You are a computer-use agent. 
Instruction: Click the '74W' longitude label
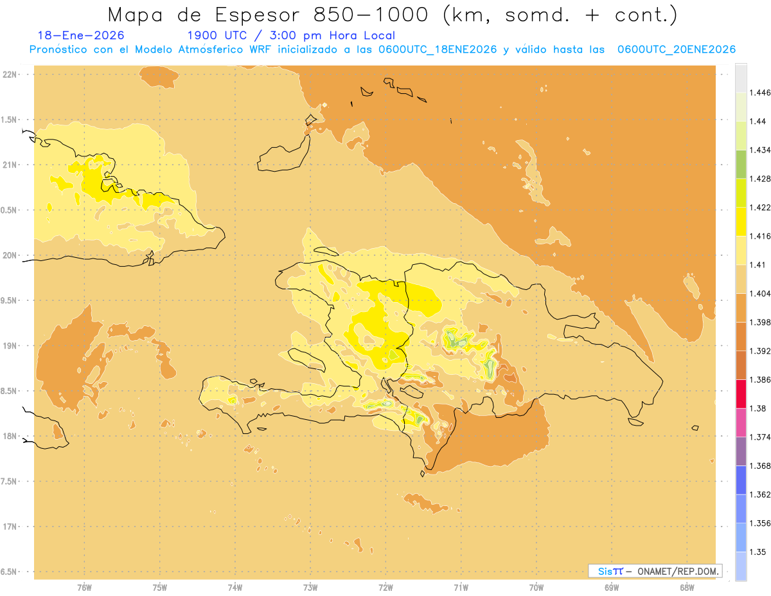(x=235, y=588)
